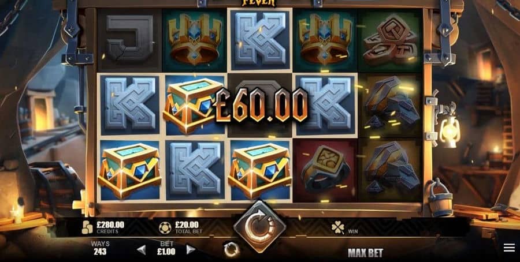Click the credits coin stack icon

pyautogui.click(x=87, y=227)
